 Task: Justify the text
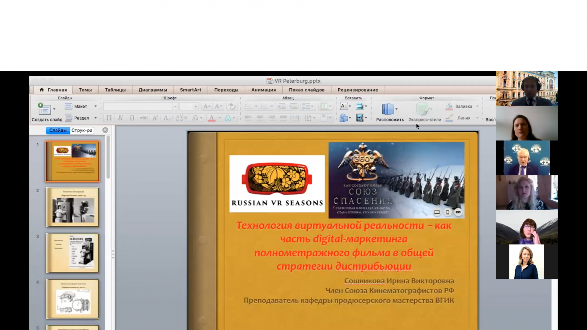coord(283,118)
